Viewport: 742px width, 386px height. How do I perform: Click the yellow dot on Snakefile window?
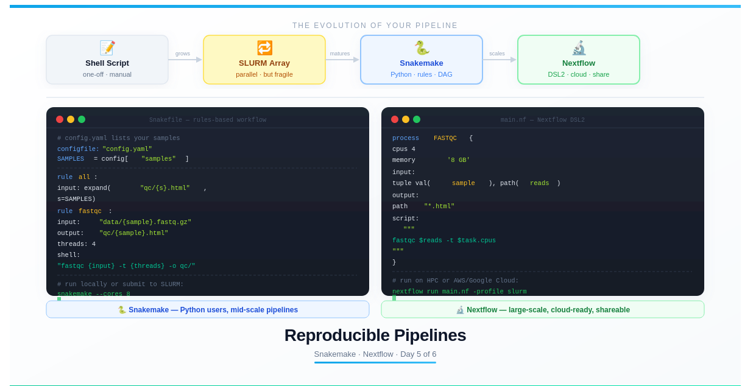coord(71,119)
